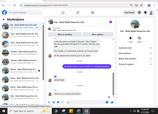158x114 pixels.
Task: Click the 2253613962 phone number message
Action: (x=59, y=80)
